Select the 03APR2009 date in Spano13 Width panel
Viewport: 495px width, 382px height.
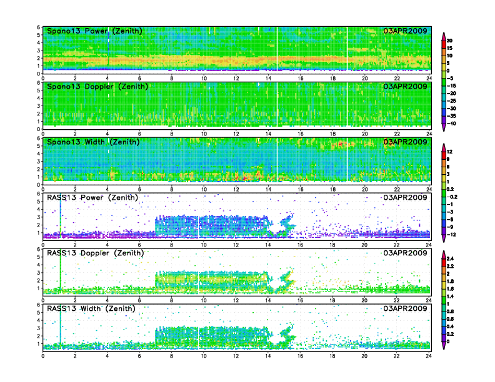coord(405,142)
